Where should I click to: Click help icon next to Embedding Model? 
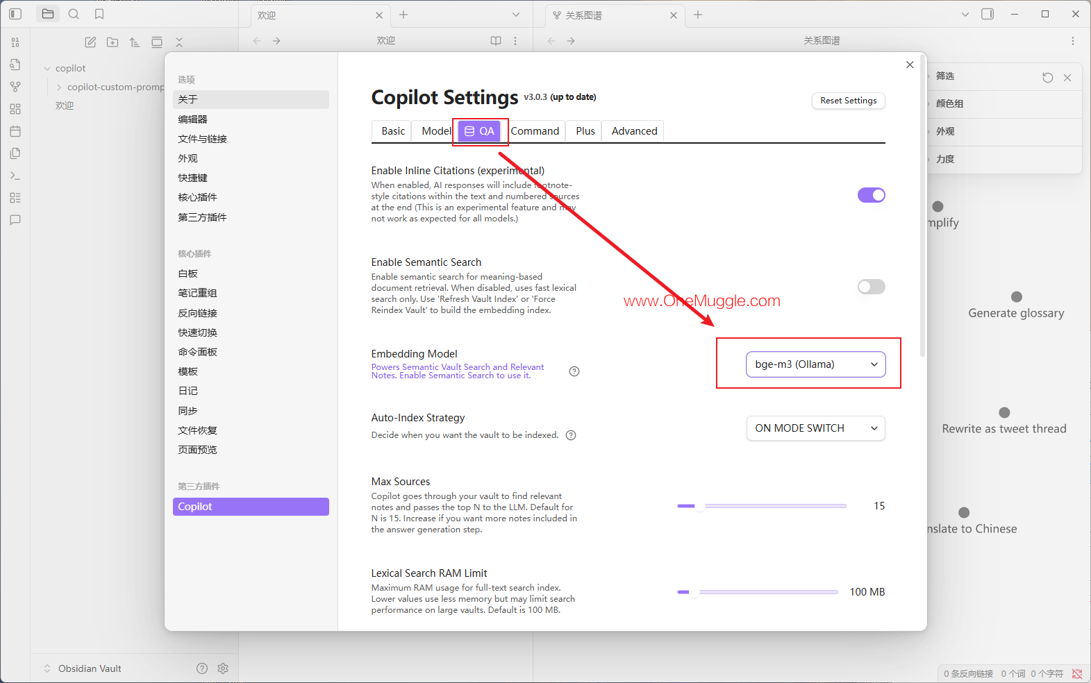click(x=574, y=371)
